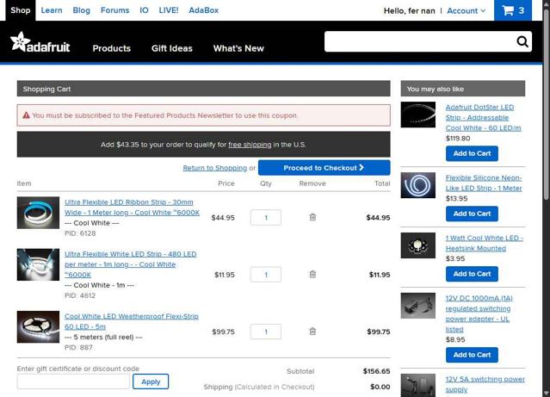
Task: Open Adafruit DotStar LED Strip link
Action: [484, 118]
